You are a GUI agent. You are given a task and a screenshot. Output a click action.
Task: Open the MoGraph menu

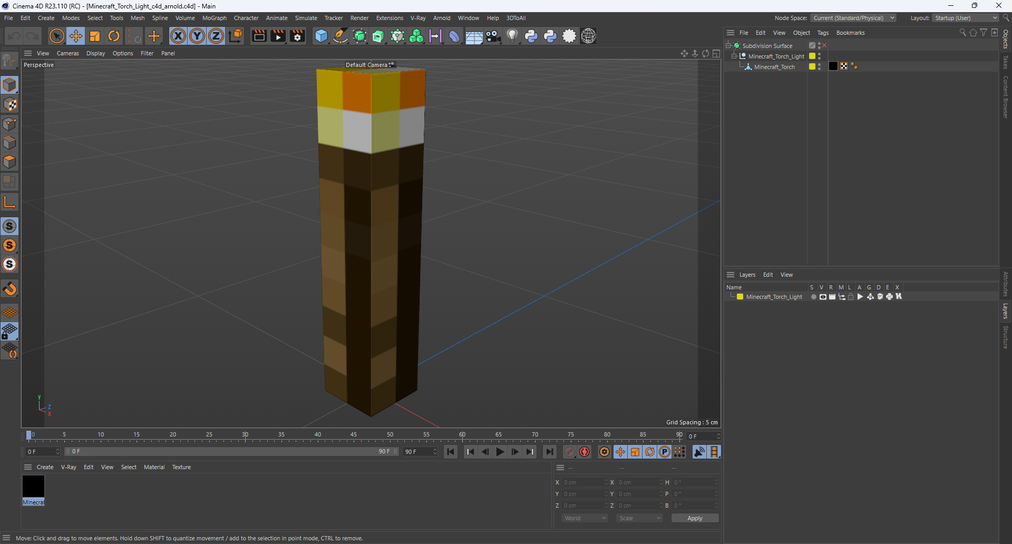pyautogui.click(x=215, y=18)
